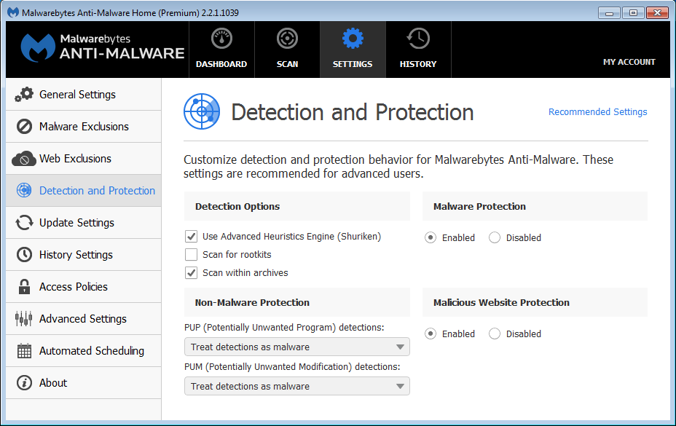Viewport: 676px width, 426px height.
Task: Click the Malicious Website Protection heading
Action: point(501,302)
